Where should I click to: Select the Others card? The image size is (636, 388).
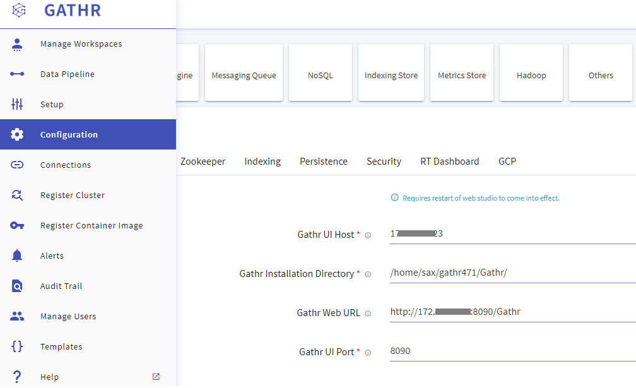[x=601, y=73]
